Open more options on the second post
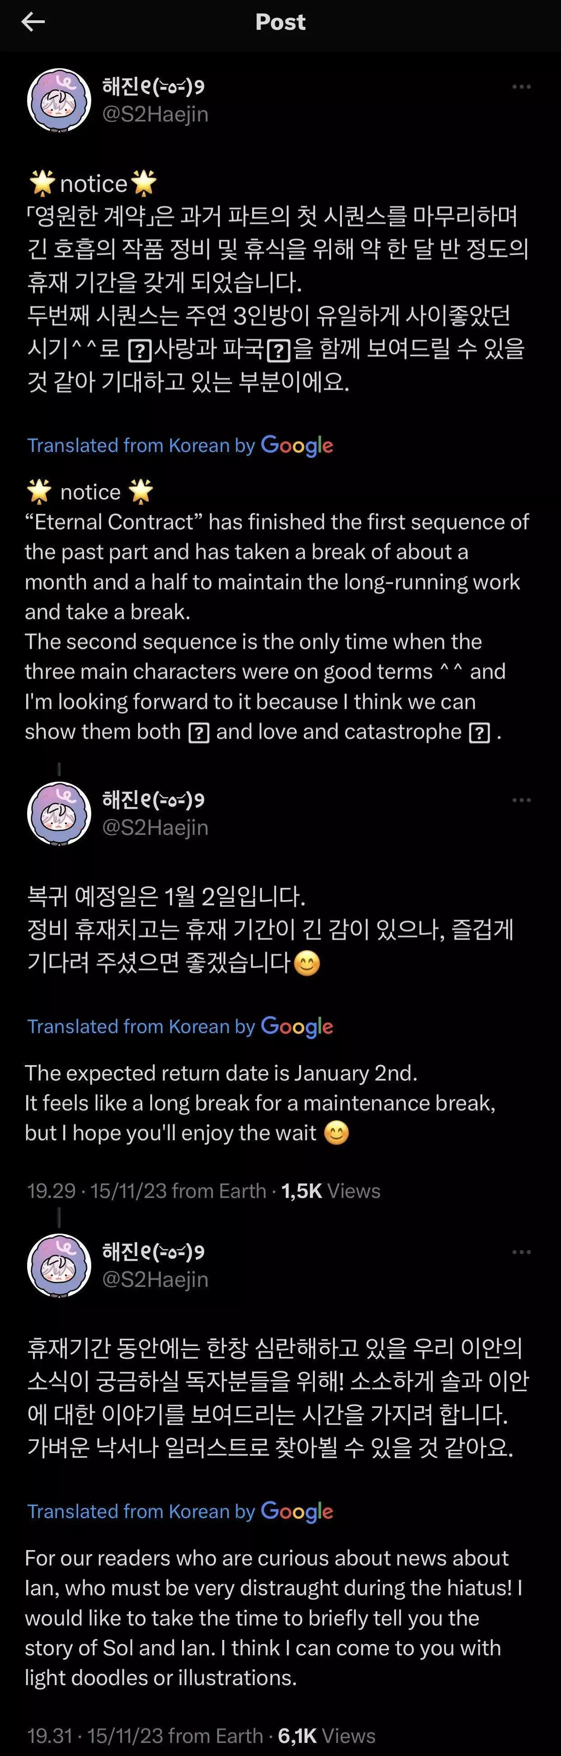 (521, 800)
